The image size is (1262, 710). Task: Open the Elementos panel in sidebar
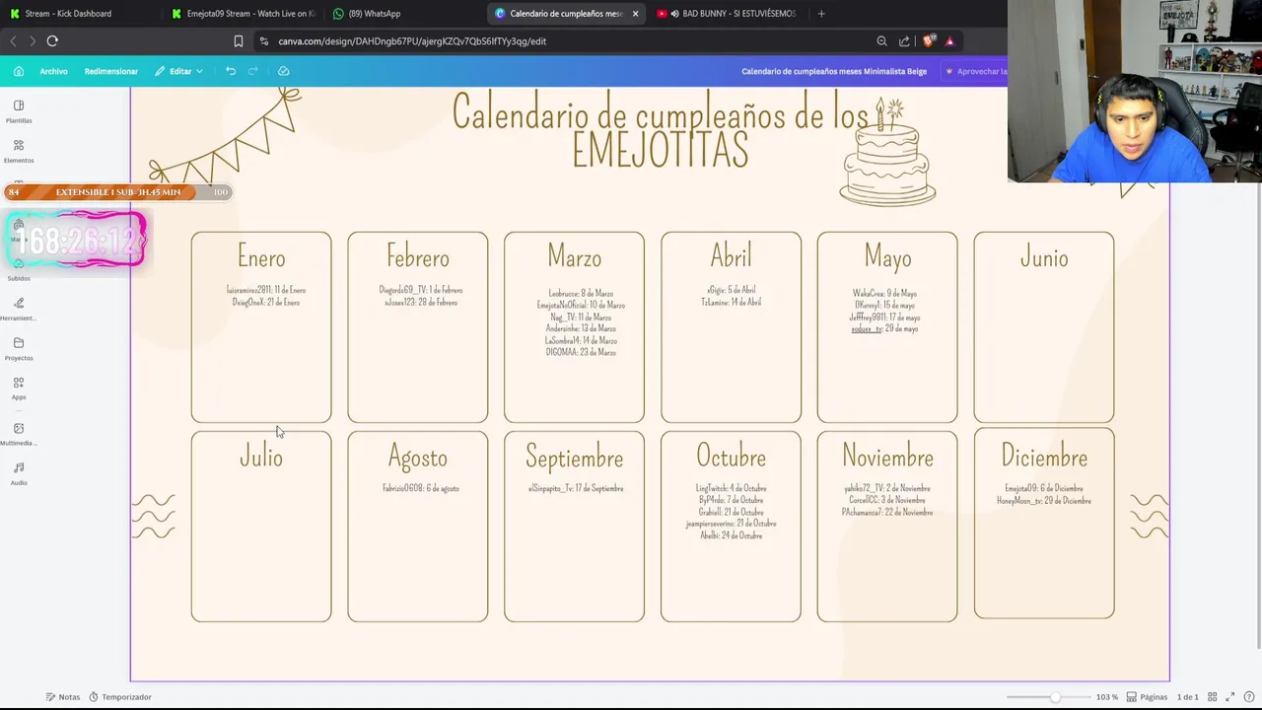[19, 150]
